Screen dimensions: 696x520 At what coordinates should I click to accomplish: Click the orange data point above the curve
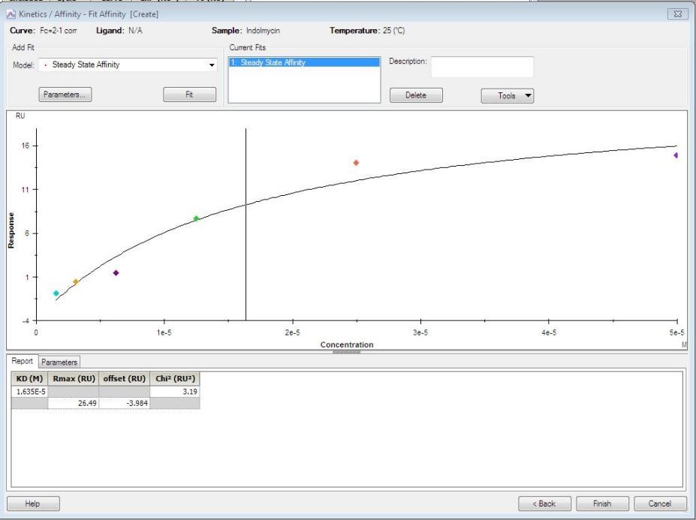[356, 163]
